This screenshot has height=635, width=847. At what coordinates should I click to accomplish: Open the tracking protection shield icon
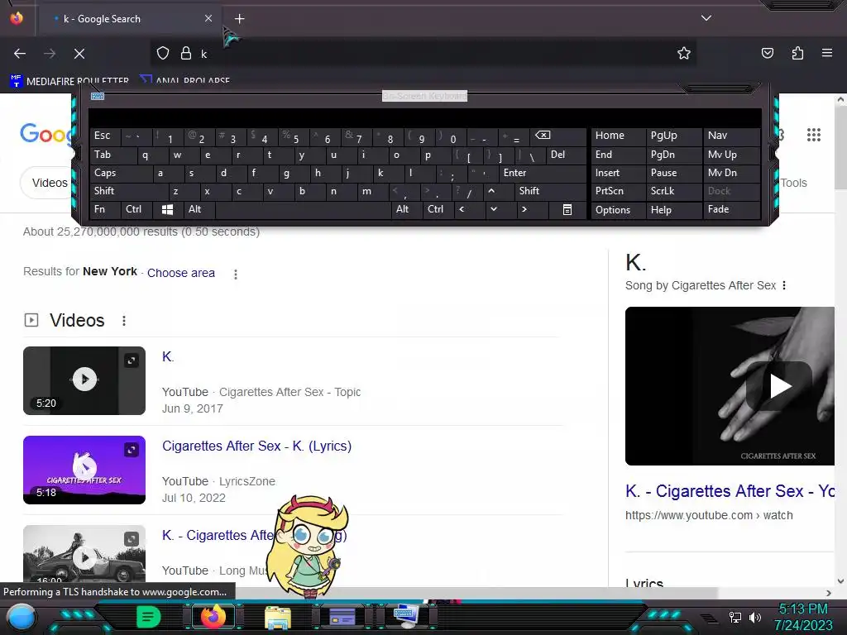[163, 53]
